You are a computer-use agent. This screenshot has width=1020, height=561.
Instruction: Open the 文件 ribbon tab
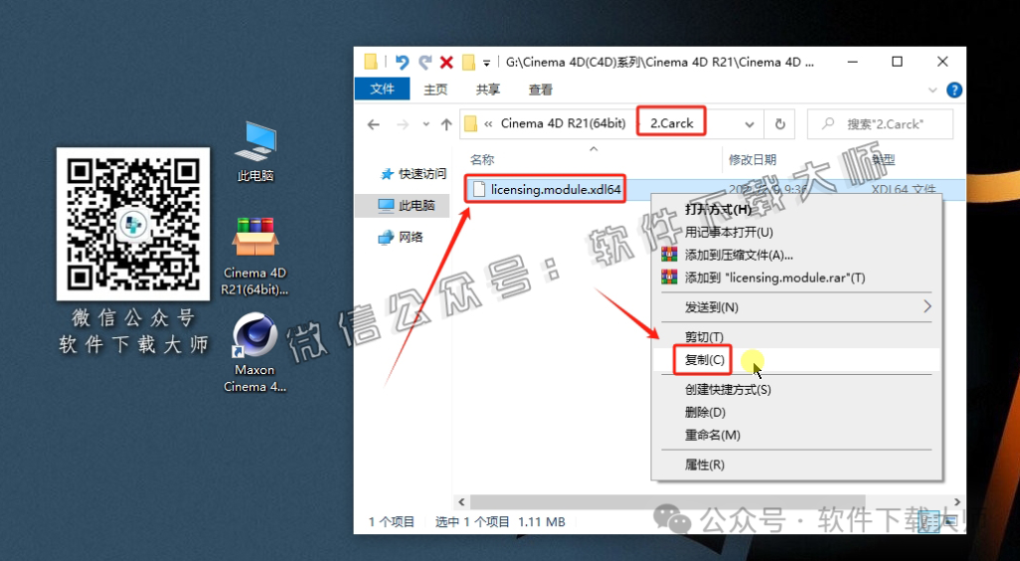(382, 90)
